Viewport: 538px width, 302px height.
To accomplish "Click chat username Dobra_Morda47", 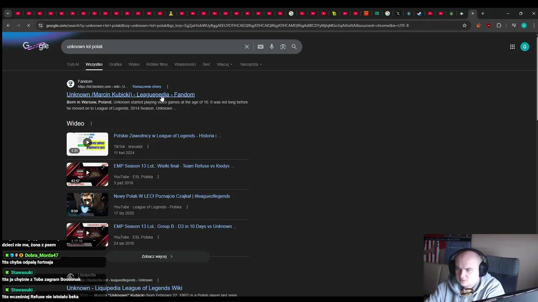I will coord(42,255).
